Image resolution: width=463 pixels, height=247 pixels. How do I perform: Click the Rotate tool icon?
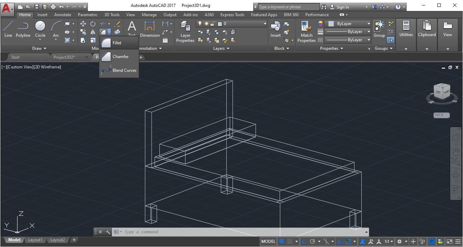[93, 24]
